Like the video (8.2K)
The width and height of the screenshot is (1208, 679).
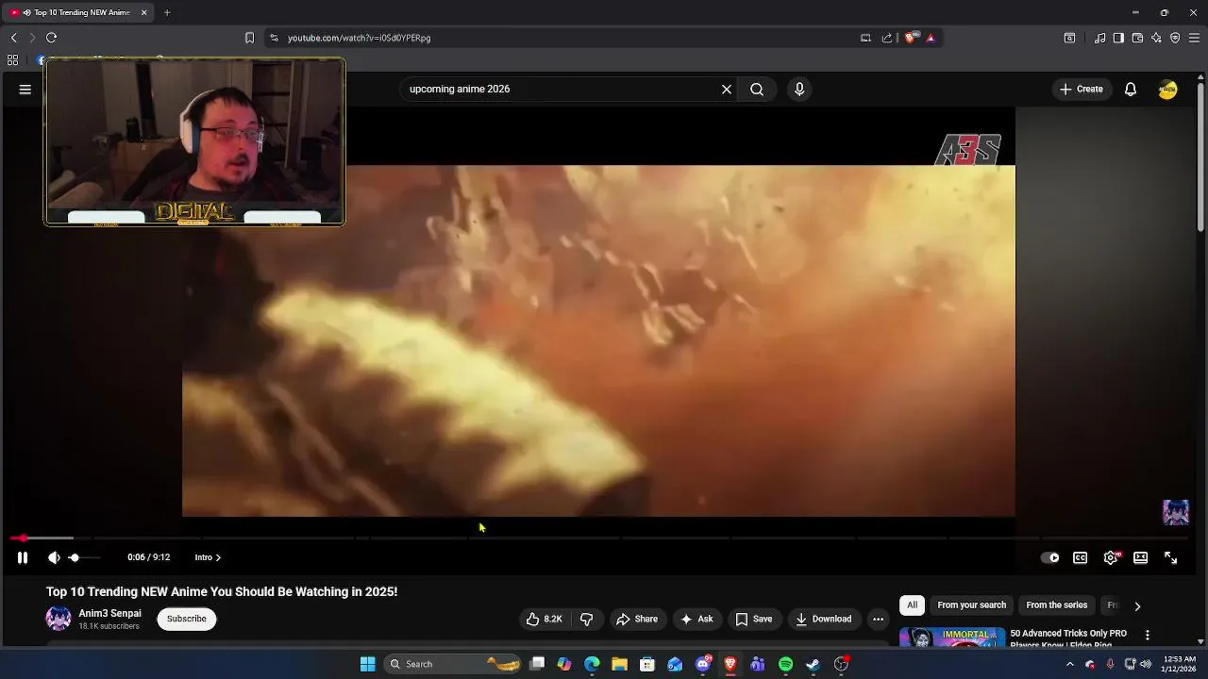[x=545, y=619]
